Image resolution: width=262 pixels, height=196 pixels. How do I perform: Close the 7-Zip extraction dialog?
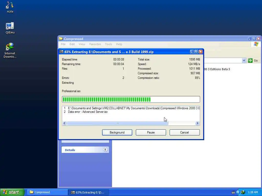201,52
